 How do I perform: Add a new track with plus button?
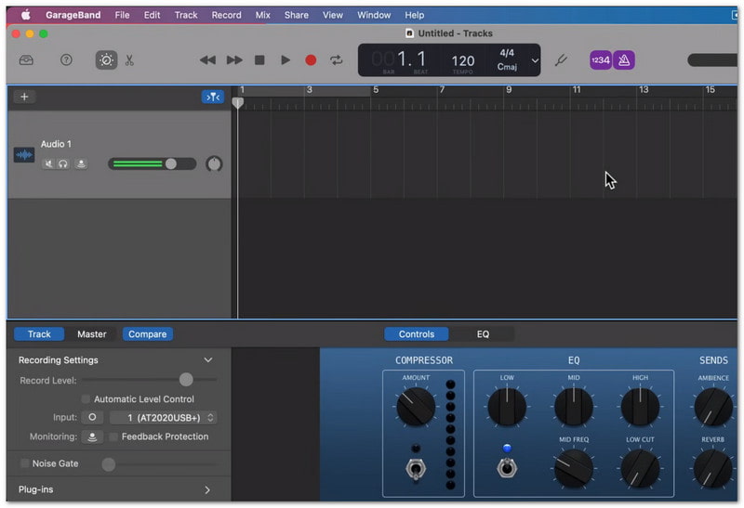click(x=24, y=97)
